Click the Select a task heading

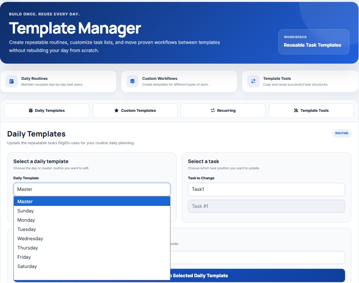pyautogui.click(x=203, y=162)
